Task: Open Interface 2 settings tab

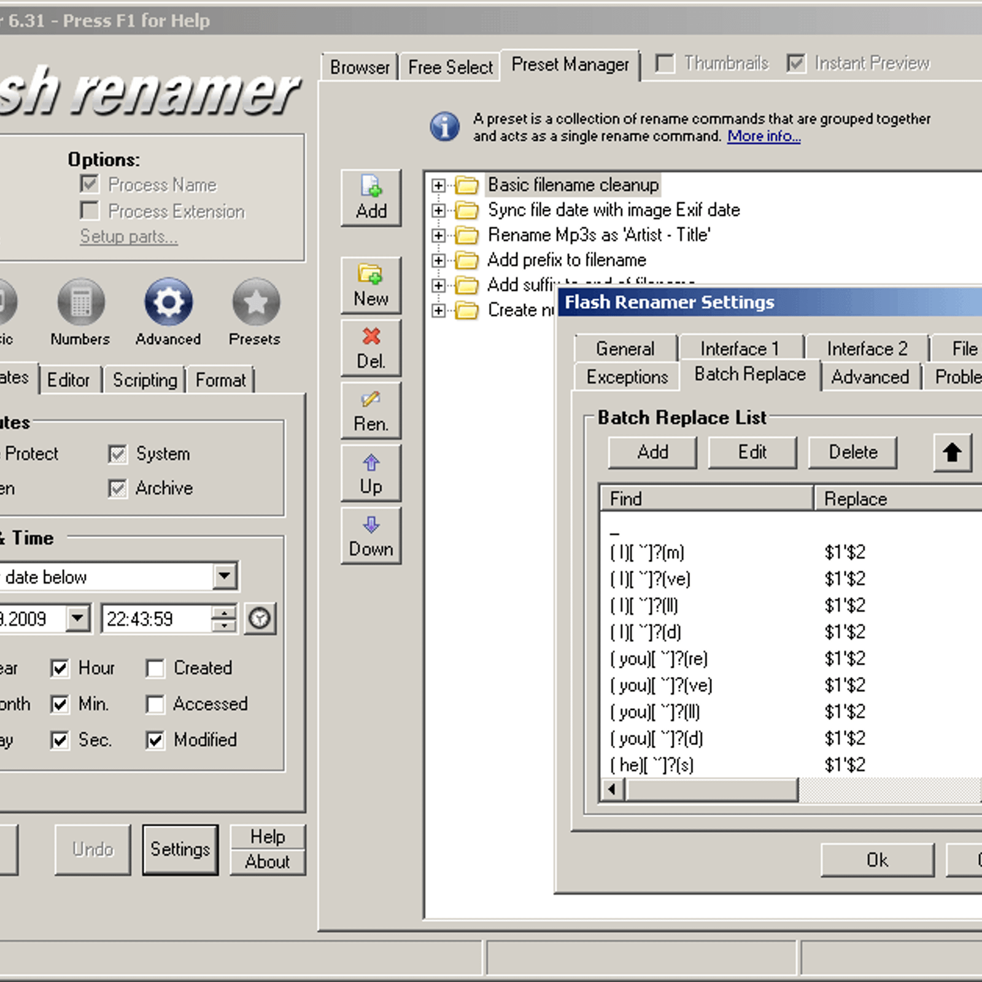Action: click(867, 349)
